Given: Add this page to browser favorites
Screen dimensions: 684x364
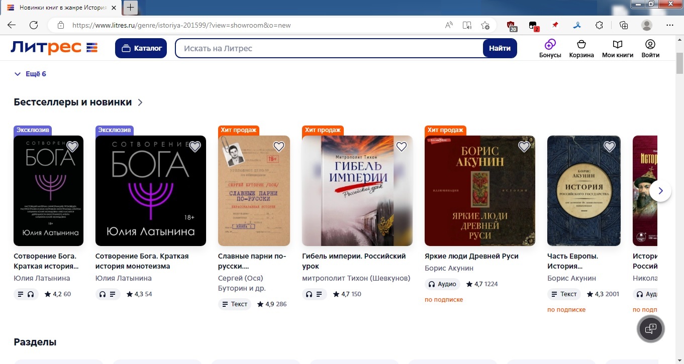Looking at the screenshot, I should [x=485, y=25].
